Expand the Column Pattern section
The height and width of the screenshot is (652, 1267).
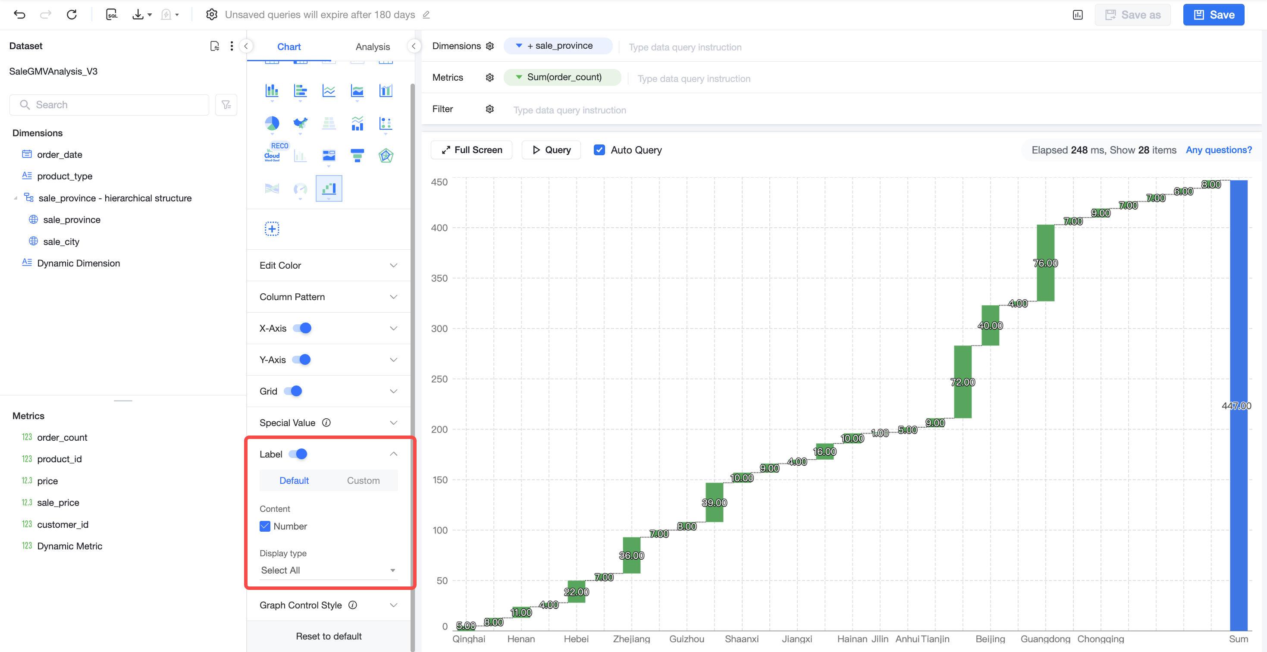coord(329,297)
